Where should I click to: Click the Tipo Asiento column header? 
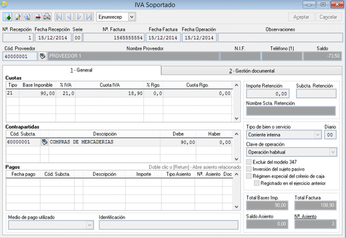(178, 174)
